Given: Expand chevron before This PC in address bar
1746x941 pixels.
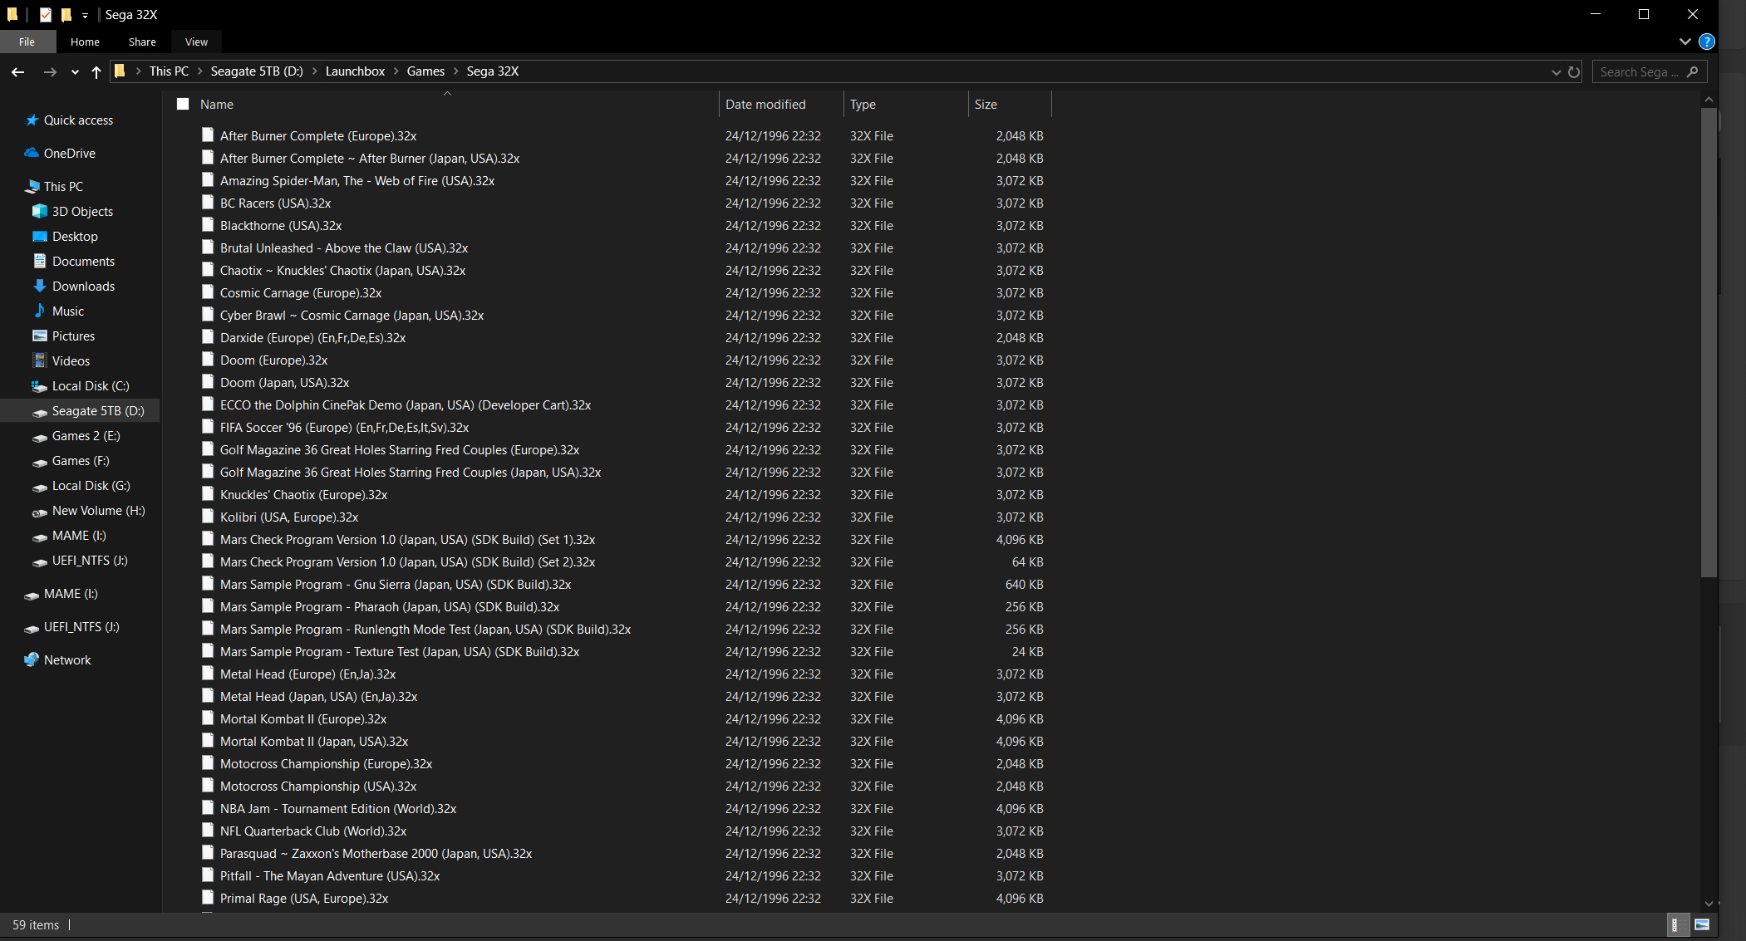Looking at the screenshot, I should pyautogui.click(x=138, y=71).
